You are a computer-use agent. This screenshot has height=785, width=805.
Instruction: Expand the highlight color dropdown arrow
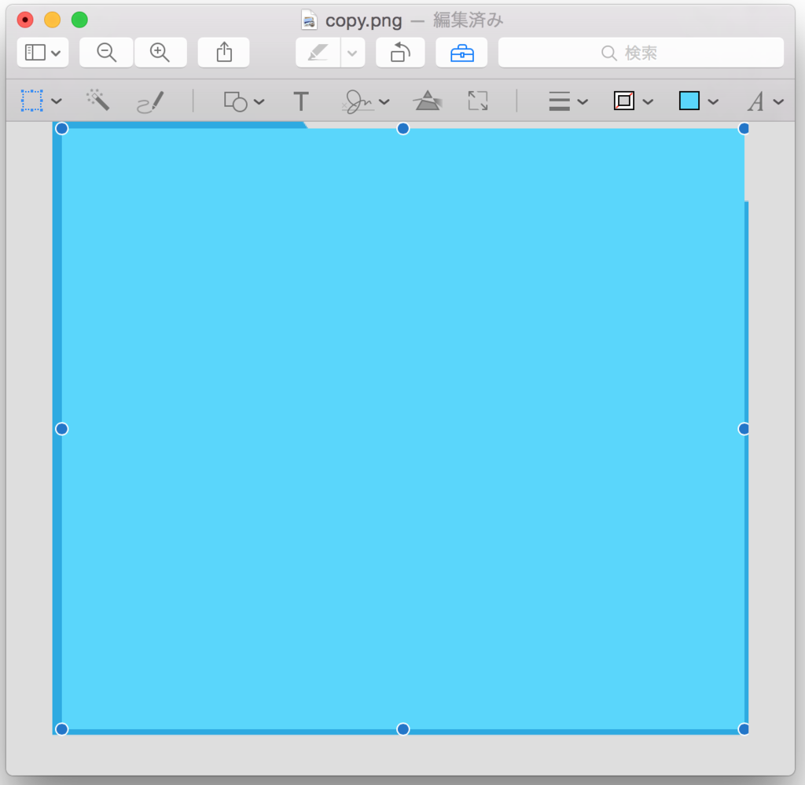click(353, 53)
